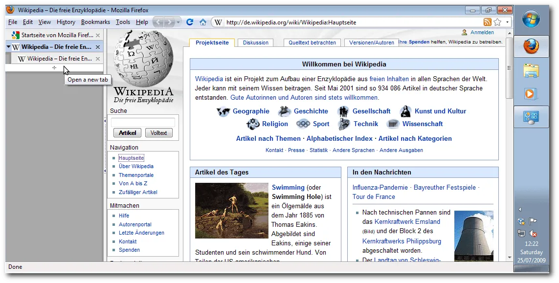
Task: Switch to the Diskussion tab
Action: point(256,43)
